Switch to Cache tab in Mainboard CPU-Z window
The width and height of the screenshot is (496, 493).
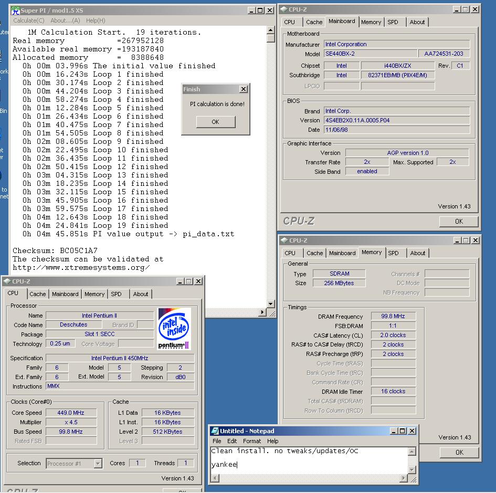(x=314, y=22)
